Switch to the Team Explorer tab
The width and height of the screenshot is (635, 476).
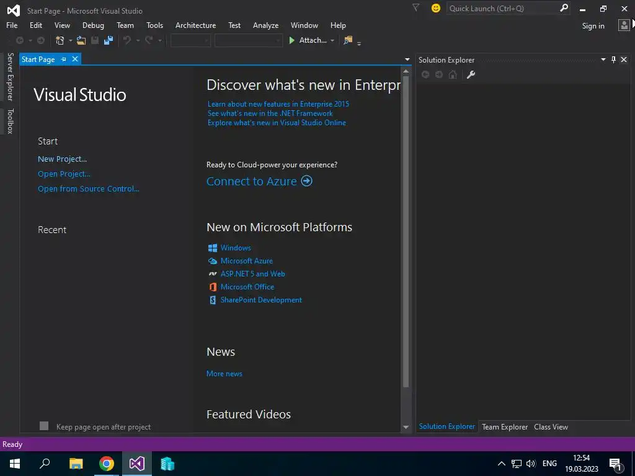pyautogui.click(x=505, y=426)
